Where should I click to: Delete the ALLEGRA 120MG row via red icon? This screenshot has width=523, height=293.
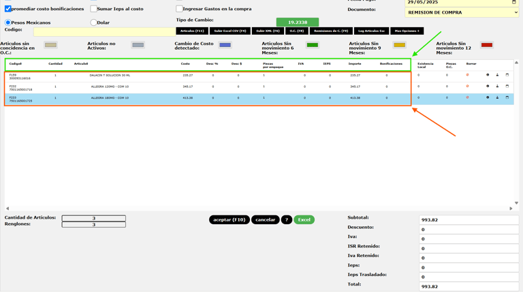(467, 86)
